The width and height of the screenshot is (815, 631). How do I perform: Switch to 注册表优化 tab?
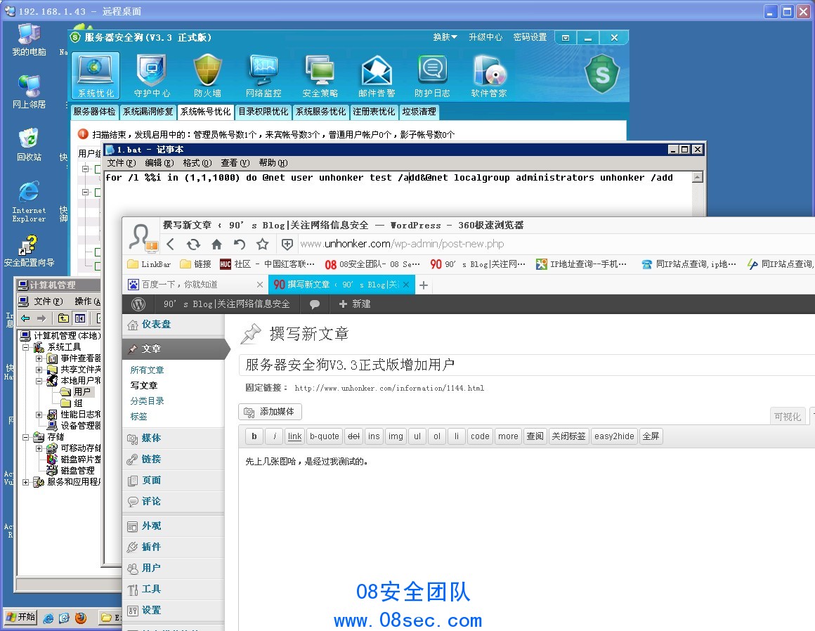click(374, 112)
